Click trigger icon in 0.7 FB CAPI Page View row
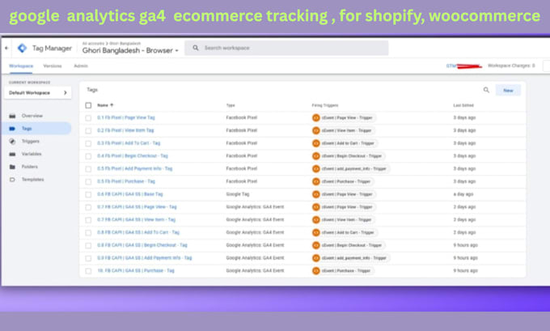 click(316, 207)
